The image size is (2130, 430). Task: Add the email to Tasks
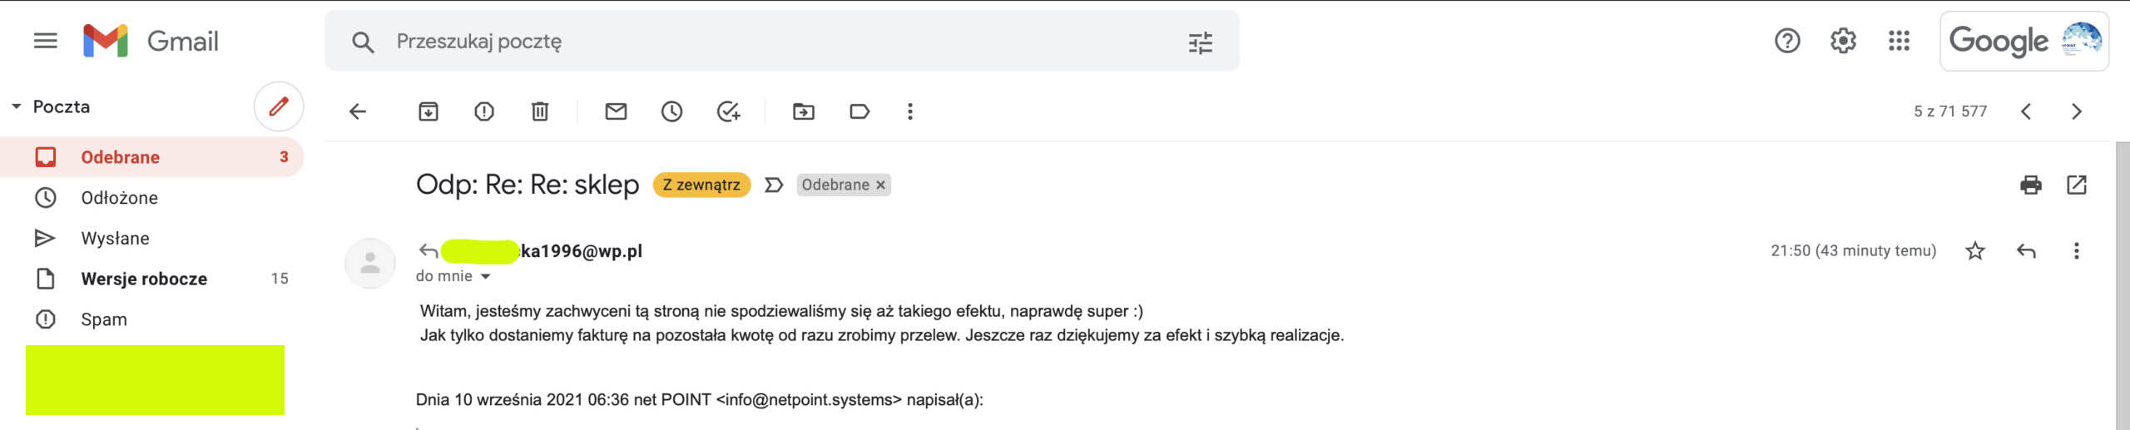tap(728, 111)
